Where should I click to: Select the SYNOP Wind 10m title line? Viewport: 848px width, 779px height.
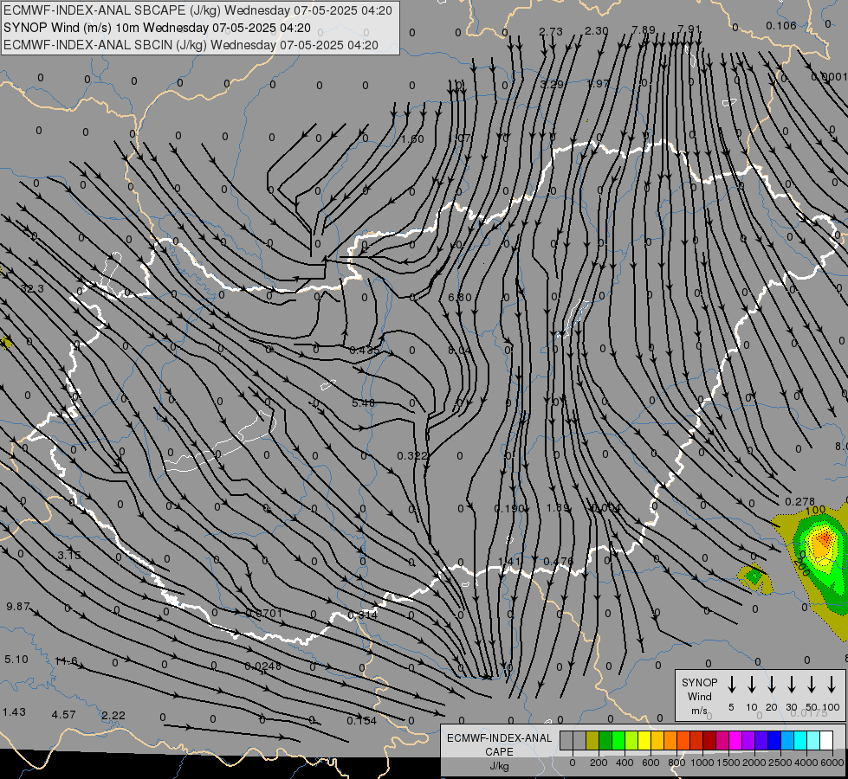point(157,28)
